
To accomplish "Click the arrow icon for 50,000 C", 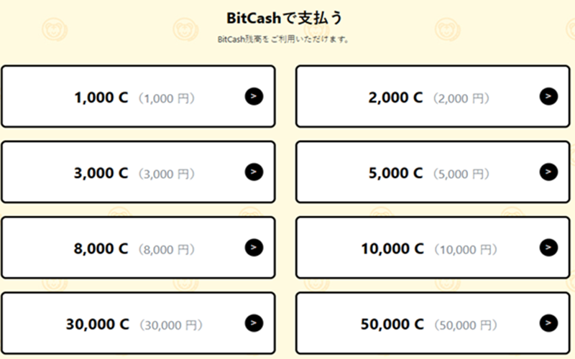I will click(548, 323).
